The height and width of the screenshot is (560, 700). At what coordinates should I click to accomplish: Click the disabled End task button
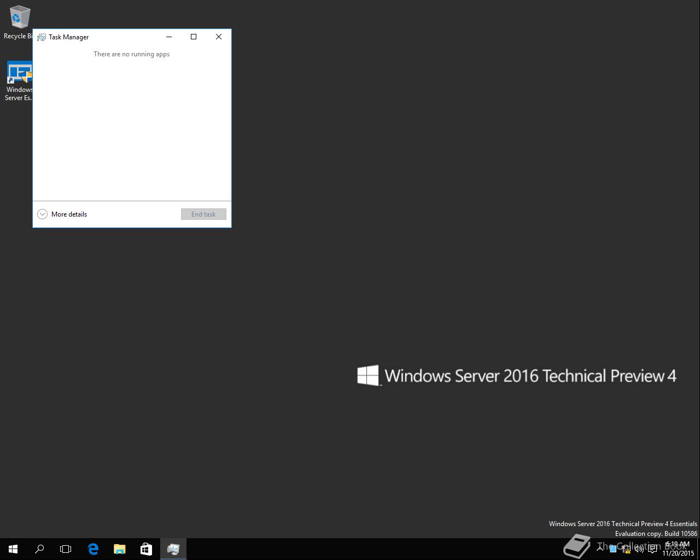203,214
